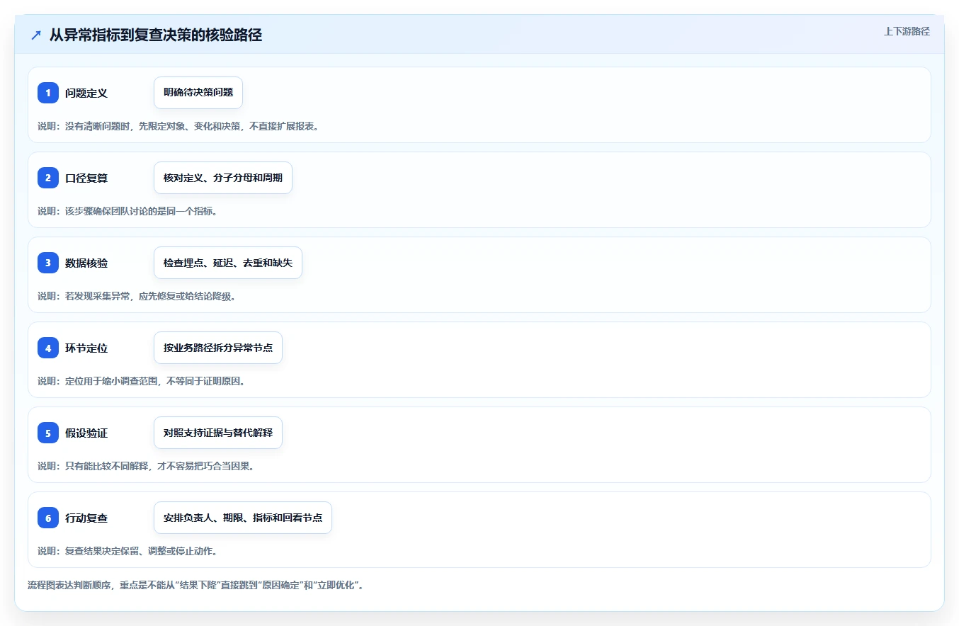Click the 口径复算 step title
The width and height of the screenshot is (959, 626).
(86, 178)
